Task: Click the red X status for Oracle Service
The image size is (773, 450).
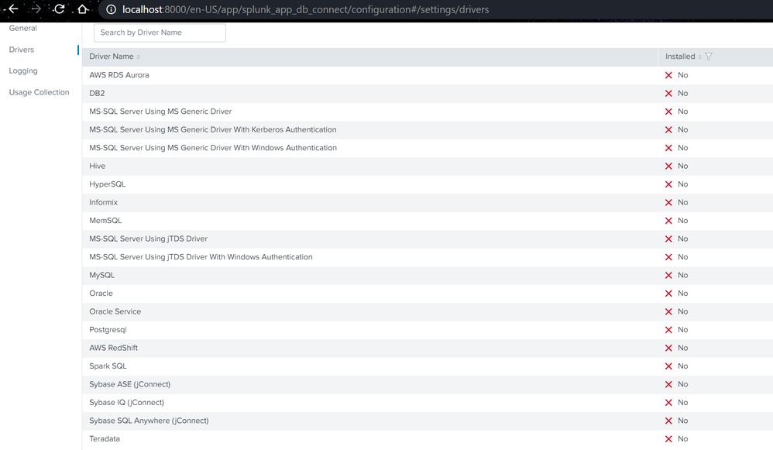Action: click(x=668, y=312)
